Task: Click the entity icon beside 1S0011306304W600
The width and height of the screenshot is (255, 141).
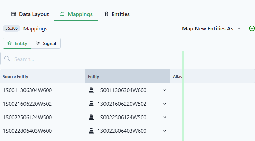Action: point(91,90)
